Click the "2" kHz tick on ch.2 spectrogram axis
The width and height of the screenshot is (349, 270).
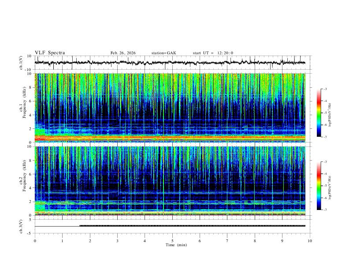pyautogui.click(x=31, y=202)
